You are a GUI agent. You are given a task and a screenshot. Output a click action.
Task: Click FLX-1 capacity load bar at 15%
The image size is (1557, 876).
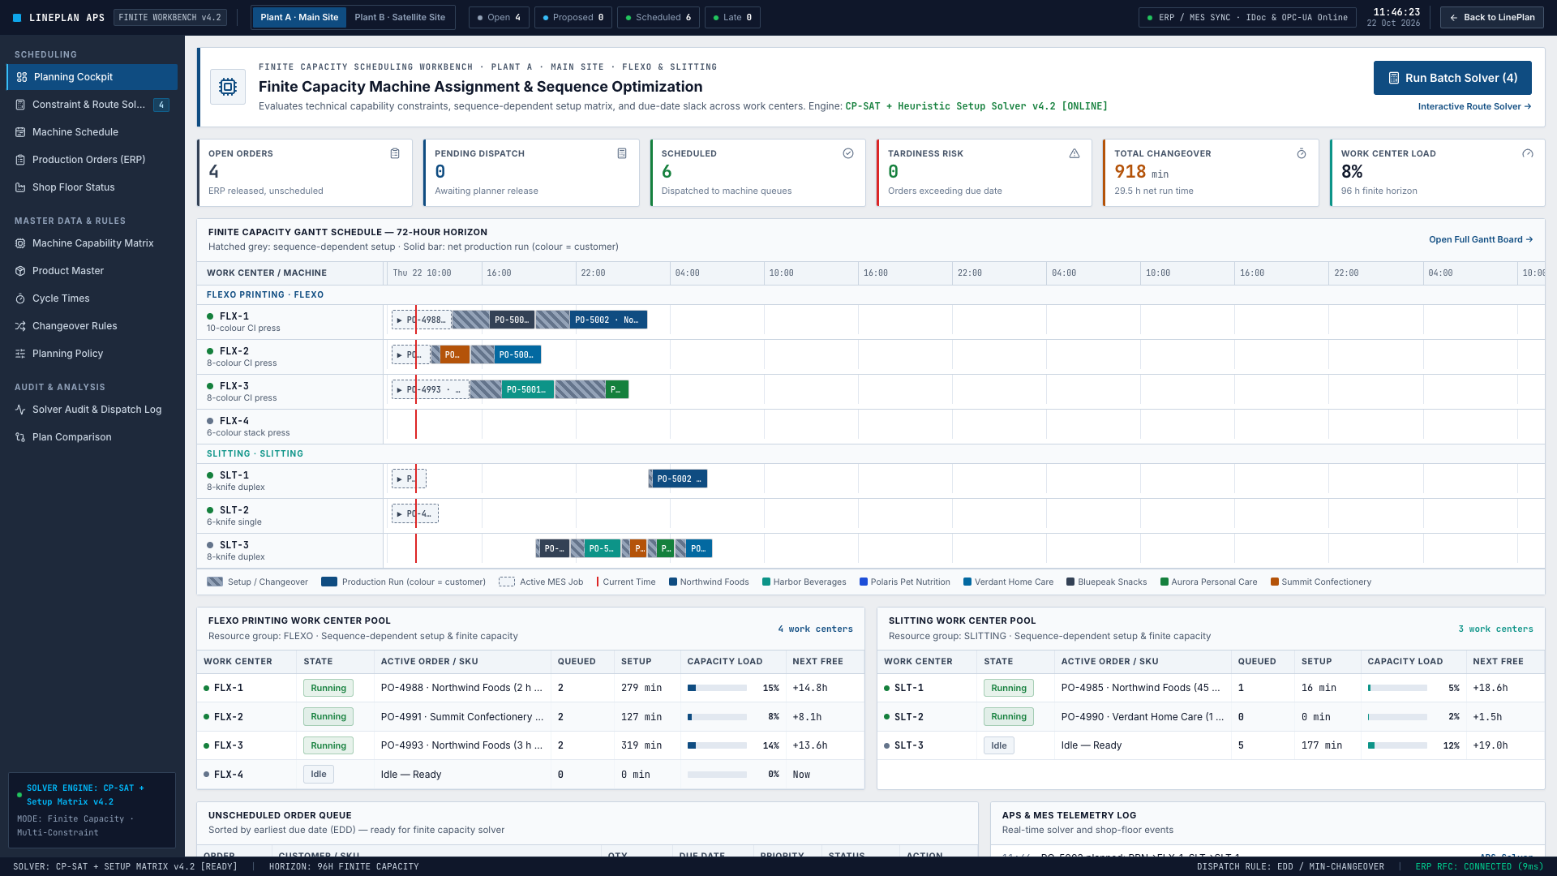(717, 688)
